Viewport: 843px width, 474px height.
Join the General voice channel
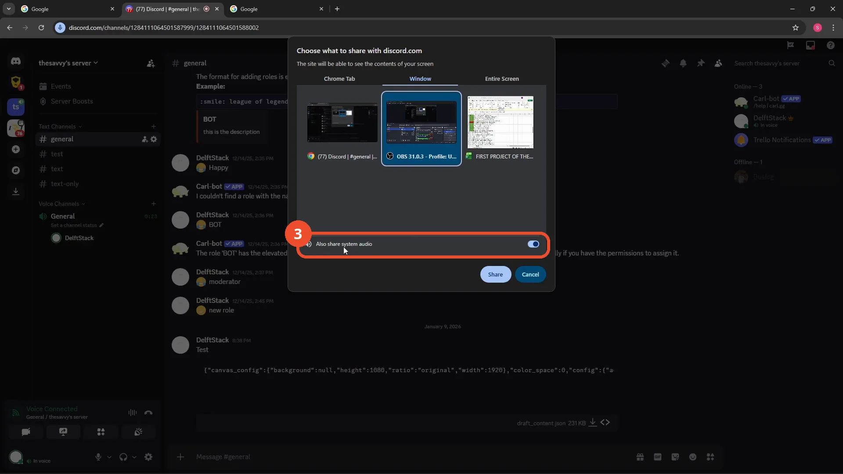(x=63, y=216)
